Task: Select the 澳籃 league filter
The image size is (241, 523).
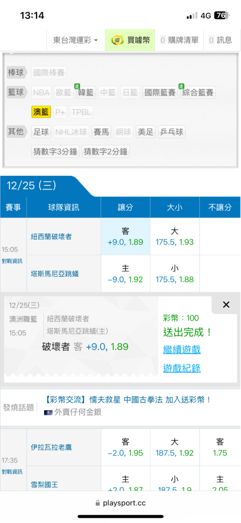Action: (41, 112)
